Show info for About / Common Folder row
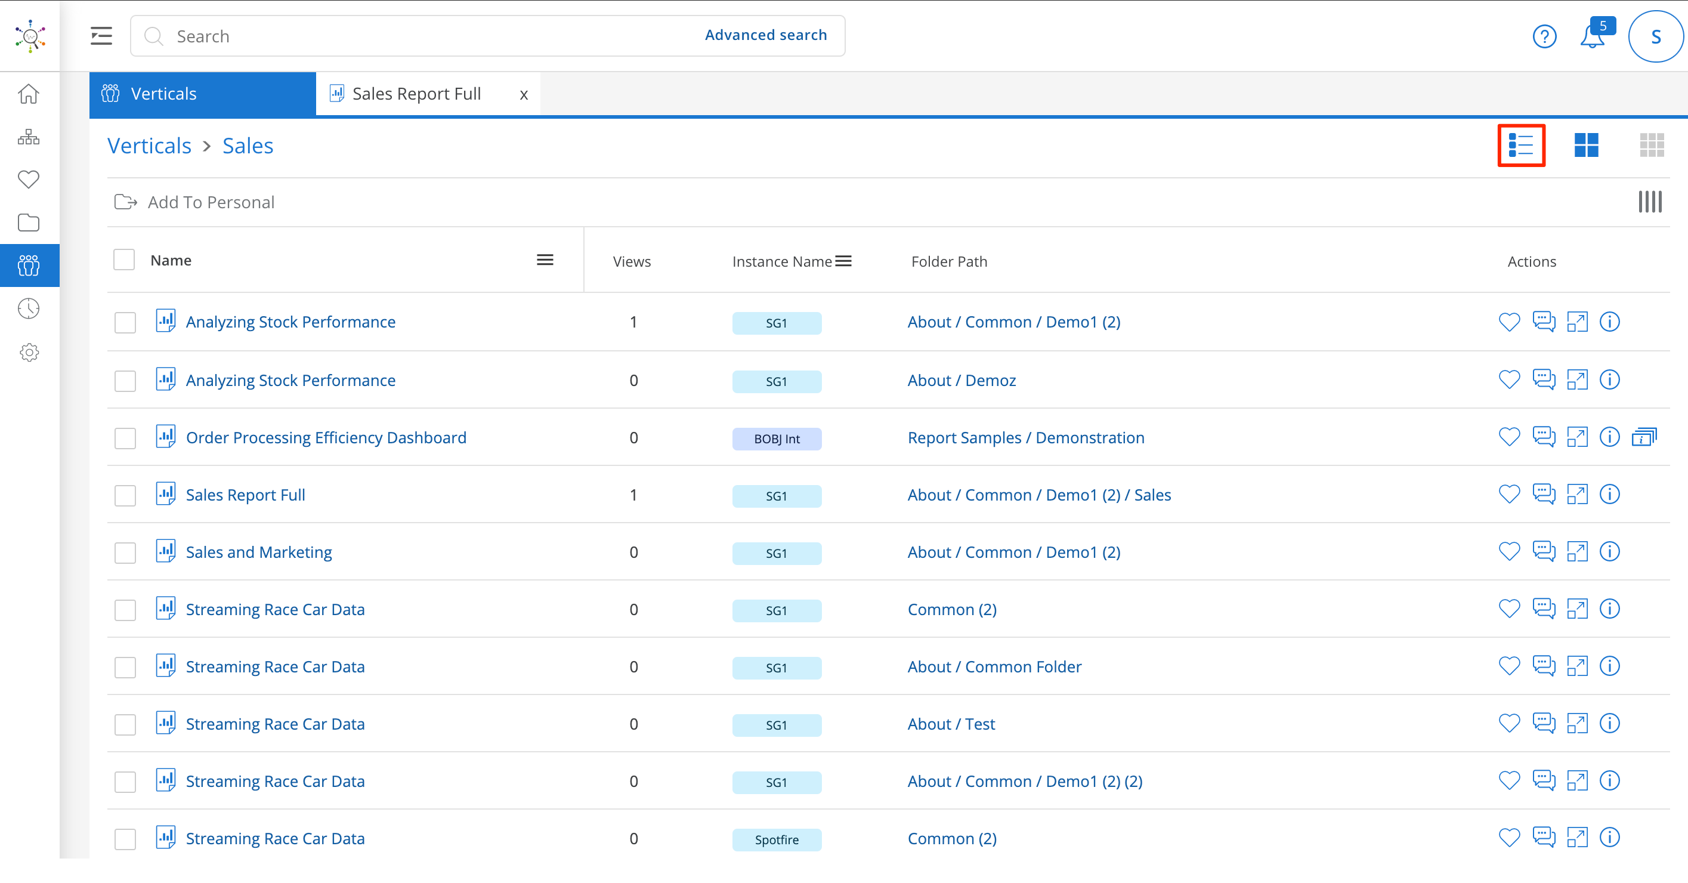 coord(1609,666)
